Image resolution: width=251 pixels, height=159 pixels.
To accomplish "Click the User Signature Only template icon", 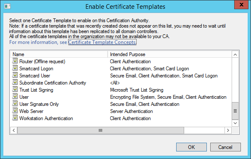I will pos(15,104).
